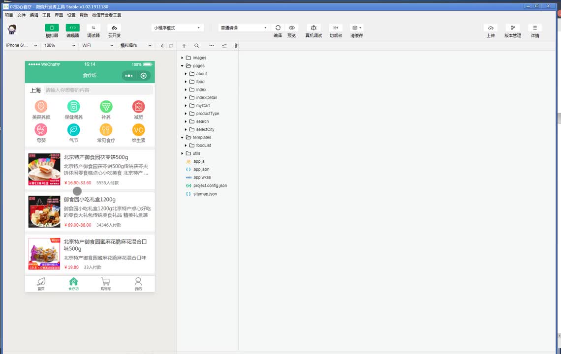Open the 设置 menu
Image resolution: width=561 pixels, height=354 pixels.
[x=71, y=15]
